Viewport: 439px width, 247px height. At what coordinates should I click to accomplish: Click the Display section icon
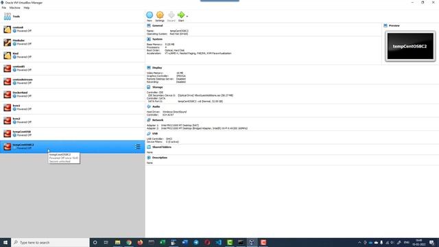tap(149, 68)
